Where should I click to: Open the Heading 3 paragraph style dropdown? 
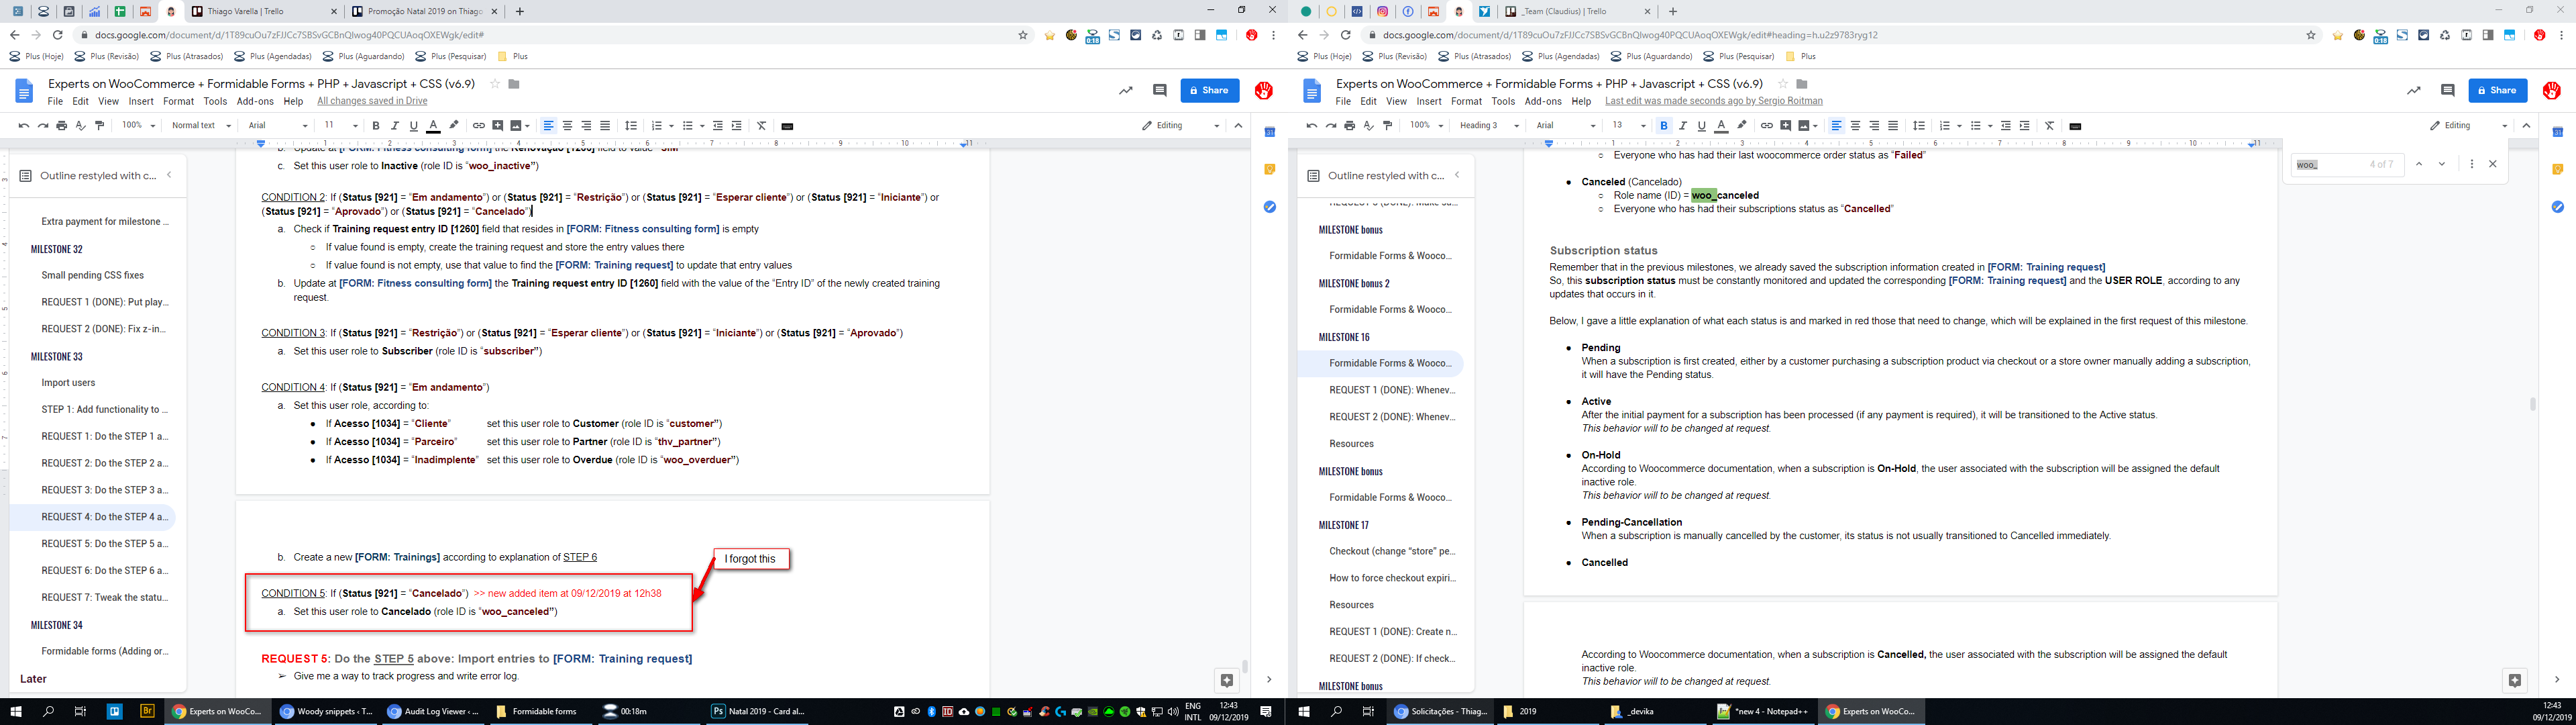[1488, 126]
